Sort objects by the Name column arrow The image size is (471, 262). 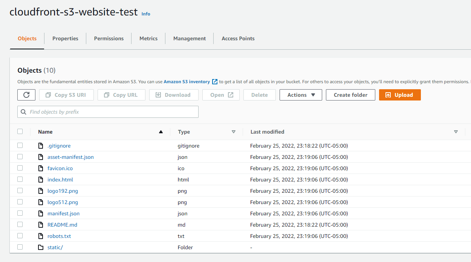point(161,132)
